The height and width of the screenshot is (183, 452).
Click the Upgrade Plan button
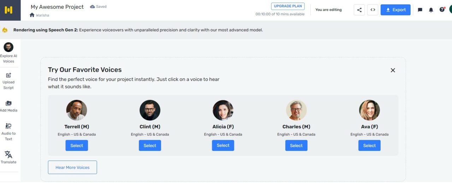click(287, 6)
